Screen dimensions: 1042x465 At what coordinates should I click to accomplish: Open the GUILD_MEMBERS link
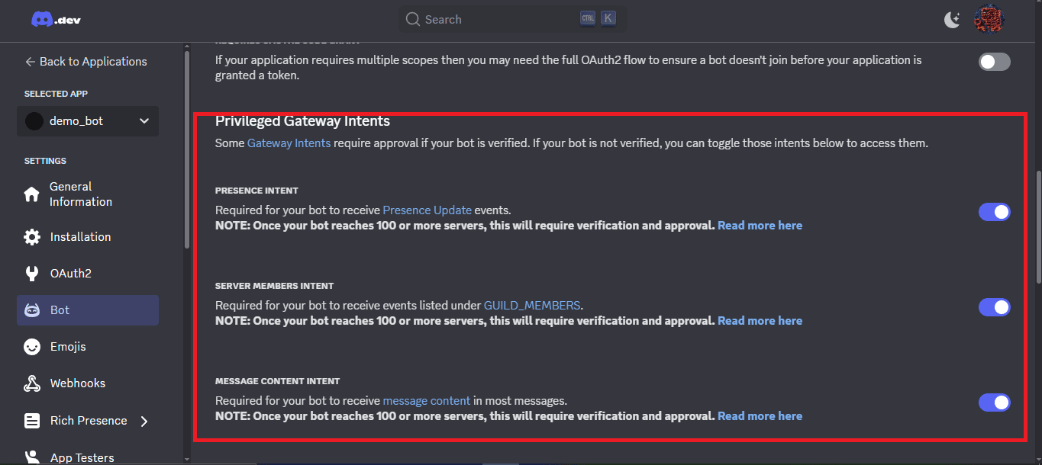click(532, 306)
